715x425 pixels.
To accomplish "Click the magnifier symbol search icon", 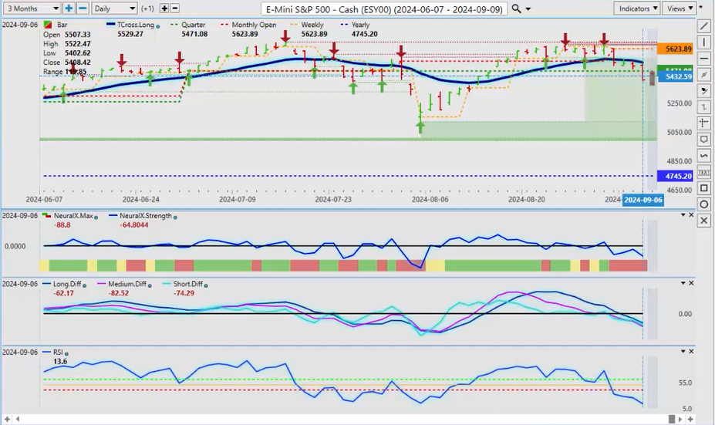I will tap(516, 8).
